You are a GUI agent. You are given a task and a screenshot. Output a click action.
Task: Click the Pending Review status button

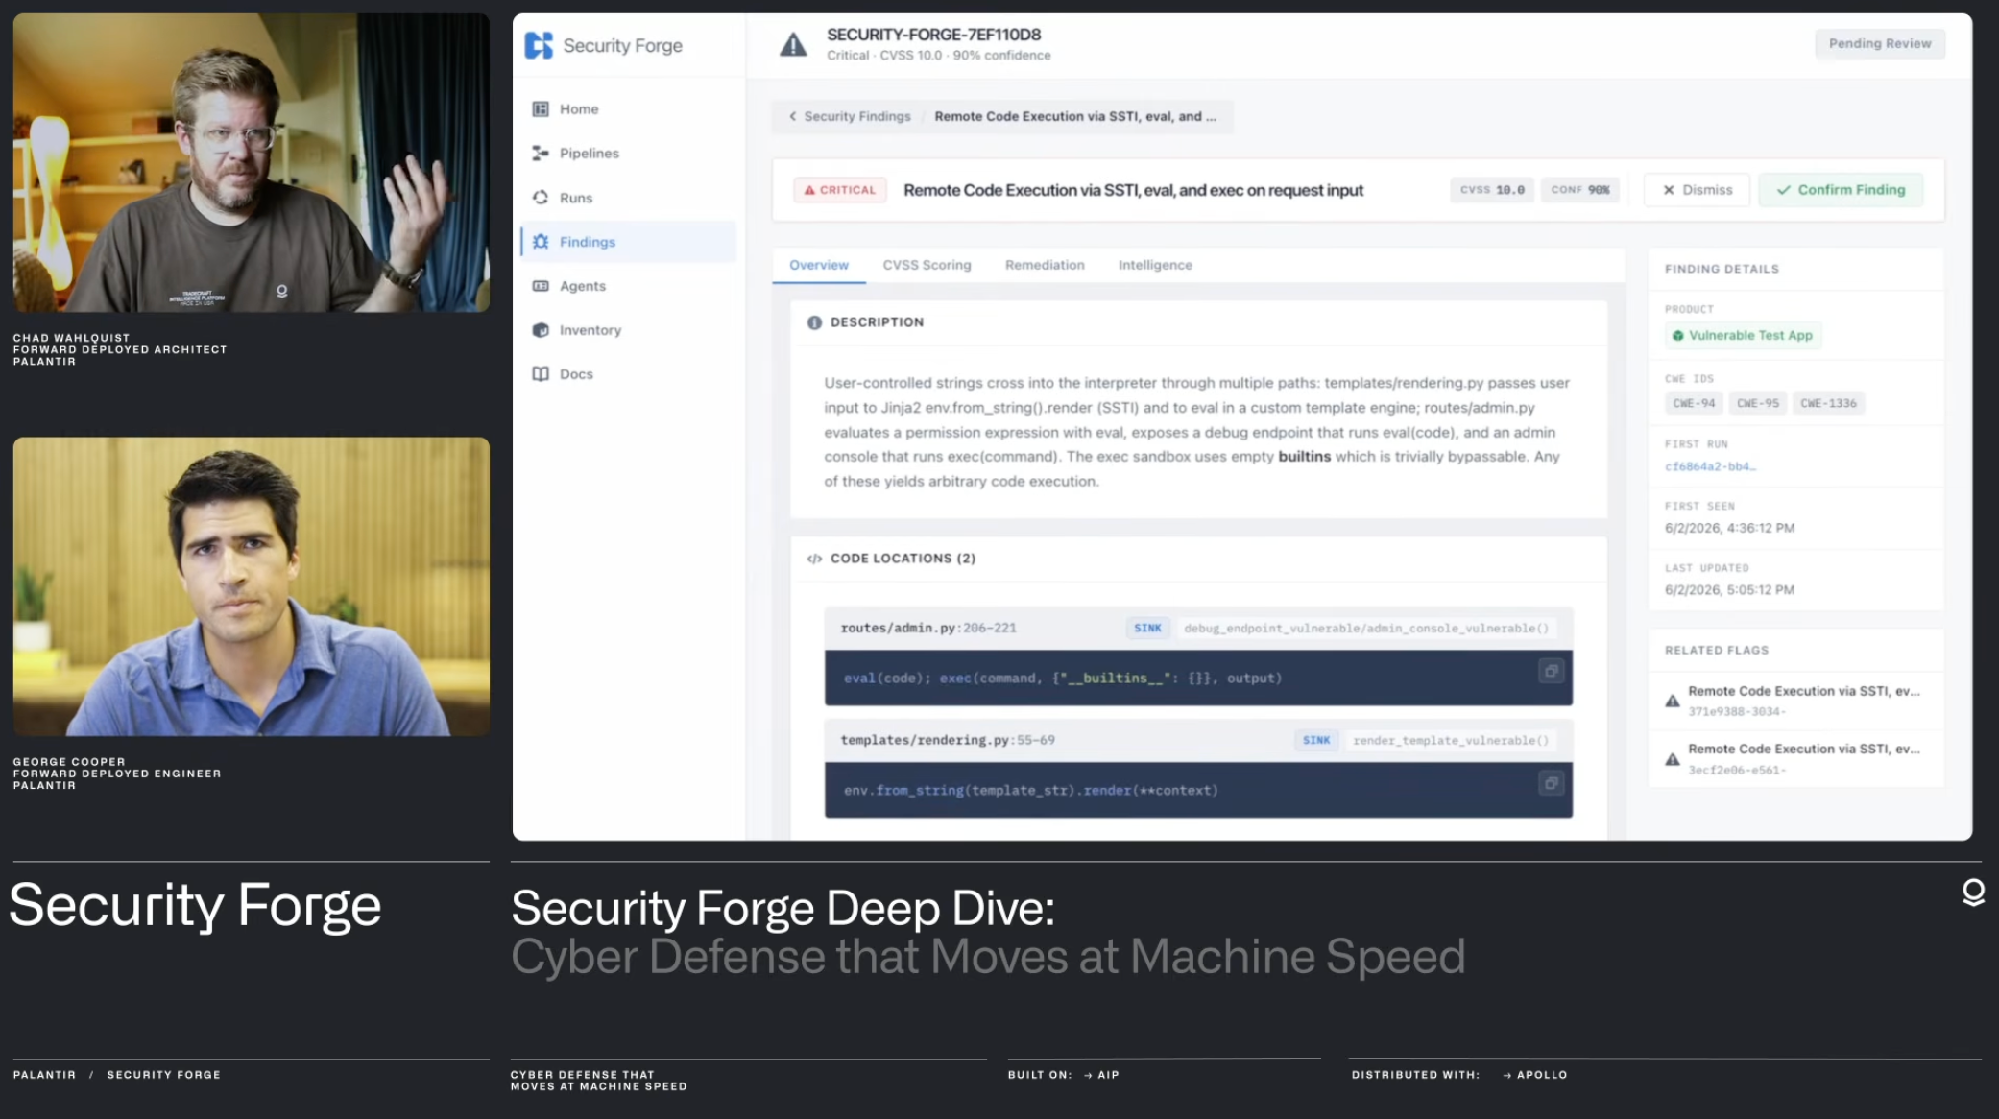[1879, 44]
